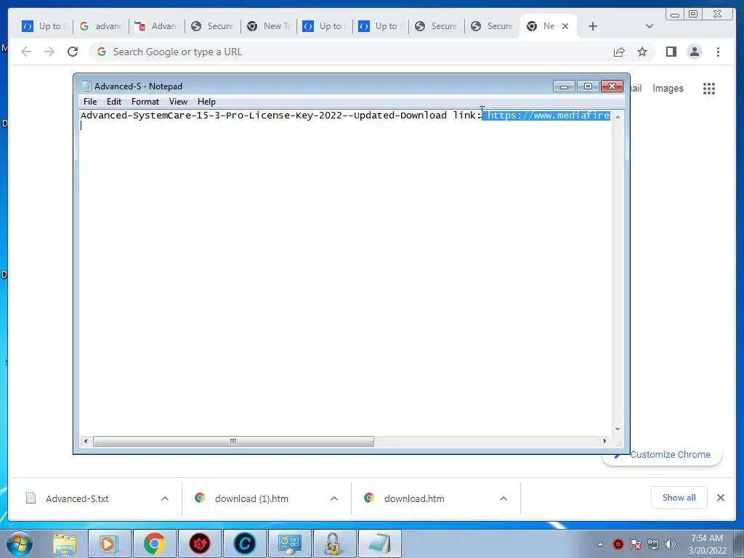Close the active New Tab
Viewport: 744px width, 558px height.
(x=565, y=26)
